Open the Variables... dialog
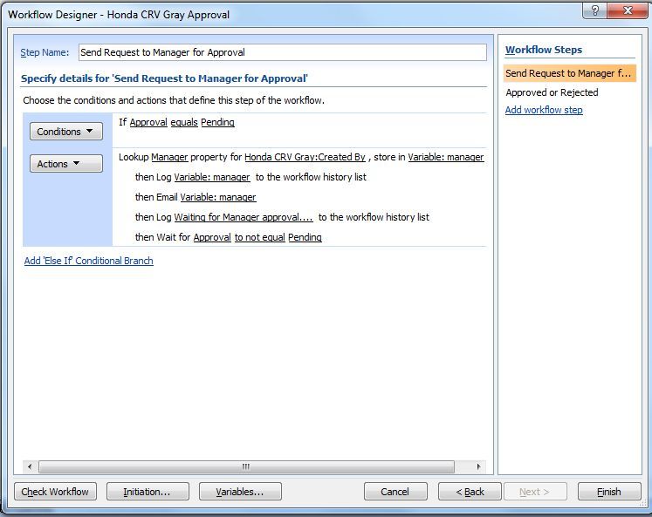This screenshot has height=517, width=652. pos(240,492)
